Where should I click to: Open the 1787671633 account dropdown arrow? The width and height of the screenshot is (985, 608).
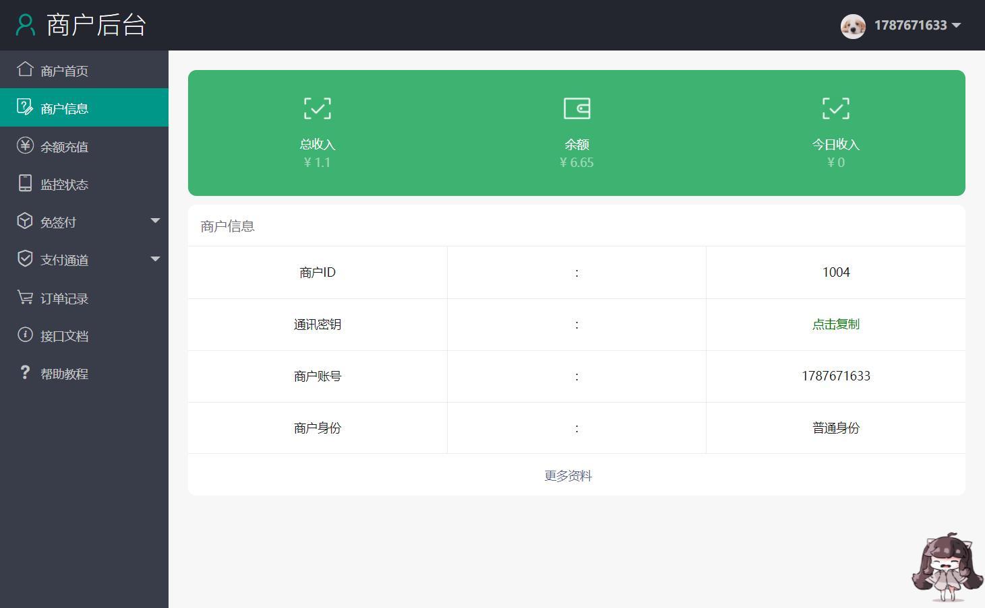[956, 26]
